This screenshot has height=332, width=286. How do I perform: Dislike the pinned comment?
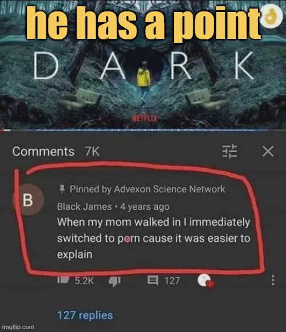tap(114, 281)
